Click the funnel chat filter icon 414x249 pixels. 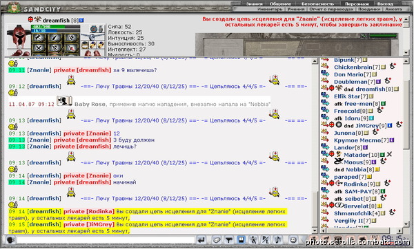[228, 240]
